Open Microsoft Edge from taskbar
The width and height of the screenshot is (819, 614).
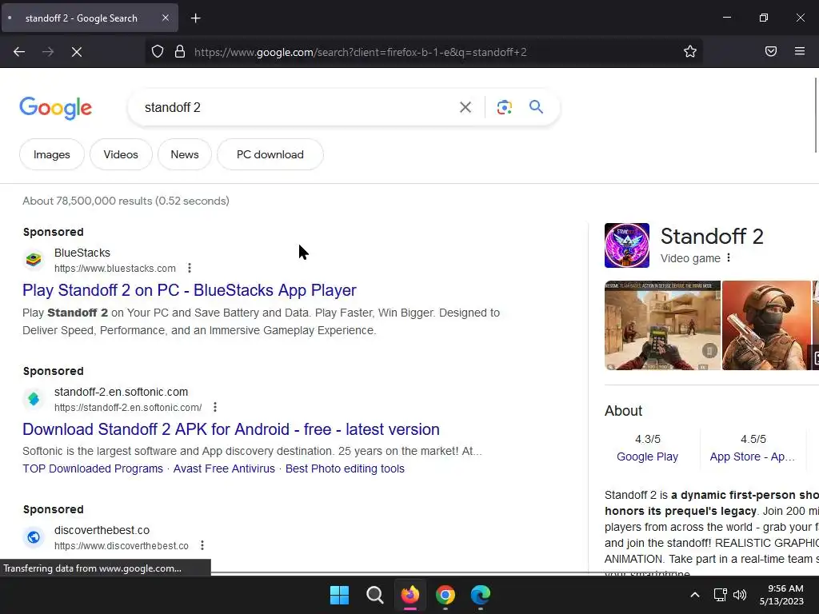pyautogui.click(x=481, y=595)
